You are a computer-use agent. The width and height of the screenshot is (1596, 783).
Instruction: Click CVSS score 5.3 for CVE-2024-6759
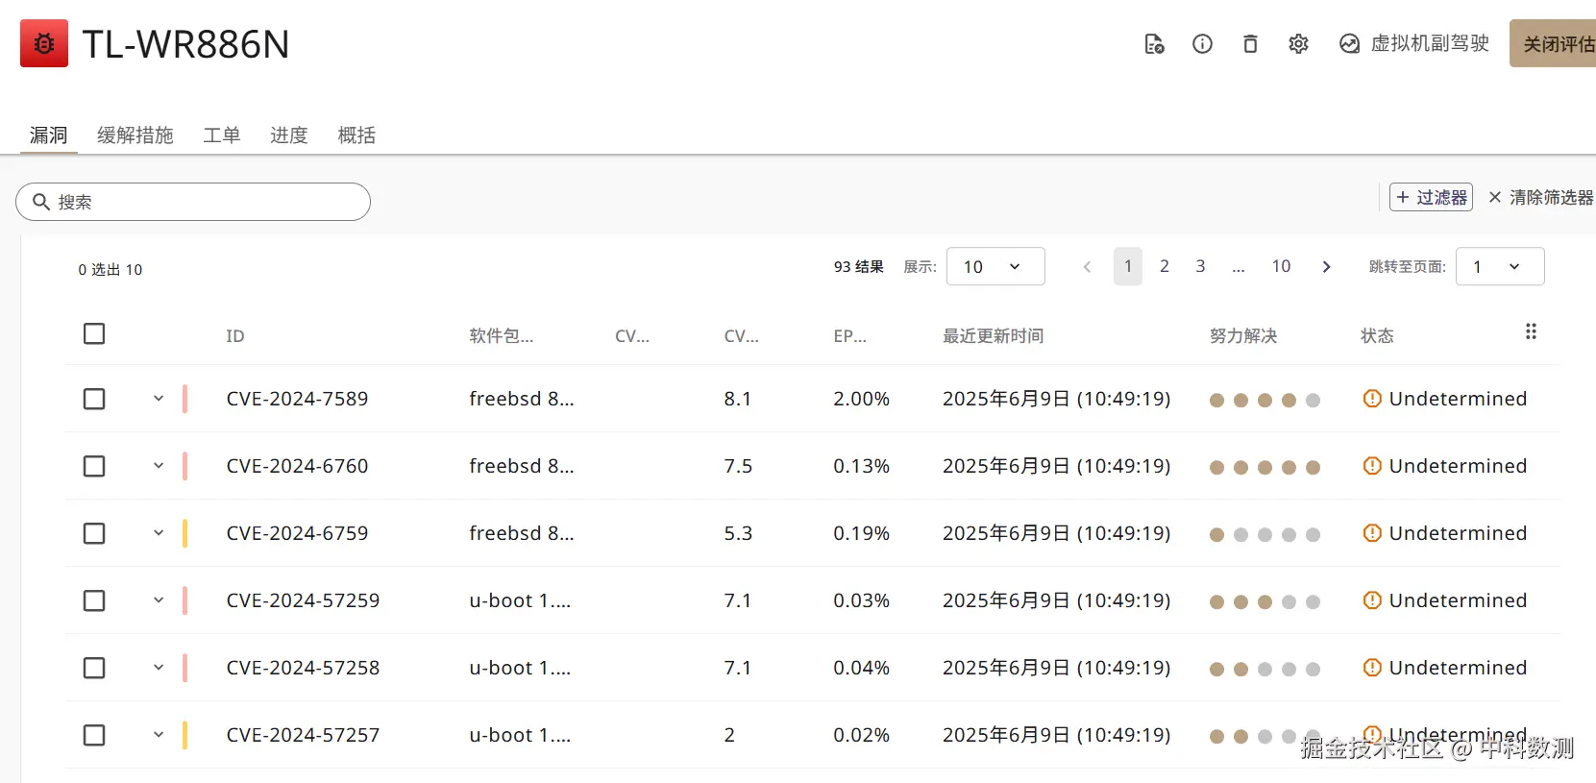tap(738, 533)
